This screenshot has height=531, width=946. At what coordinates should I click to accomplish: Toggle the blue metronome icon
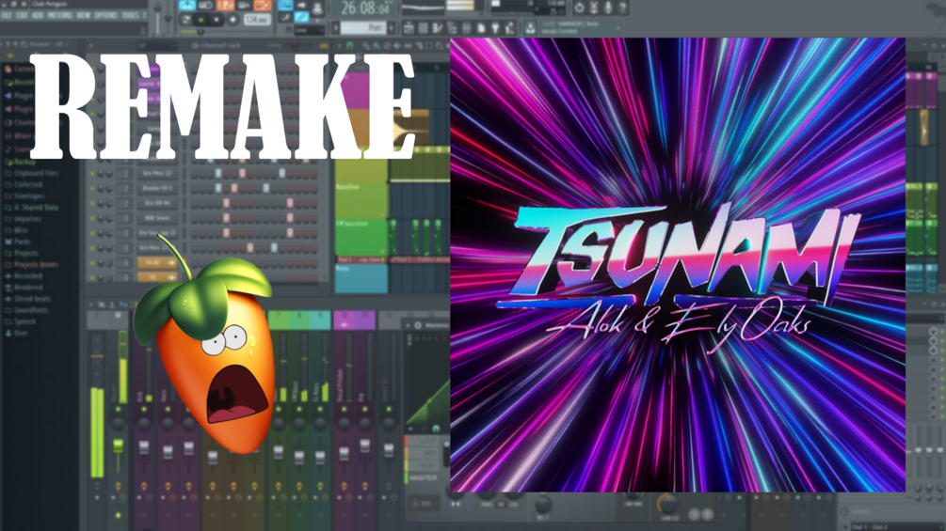click(187, 6)
